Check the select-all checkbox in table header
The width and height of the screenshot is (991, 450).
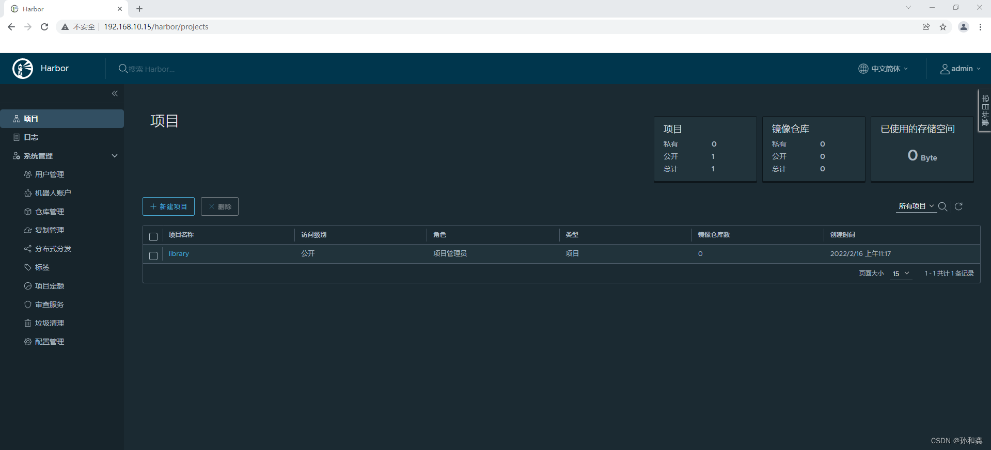[153, 237]
